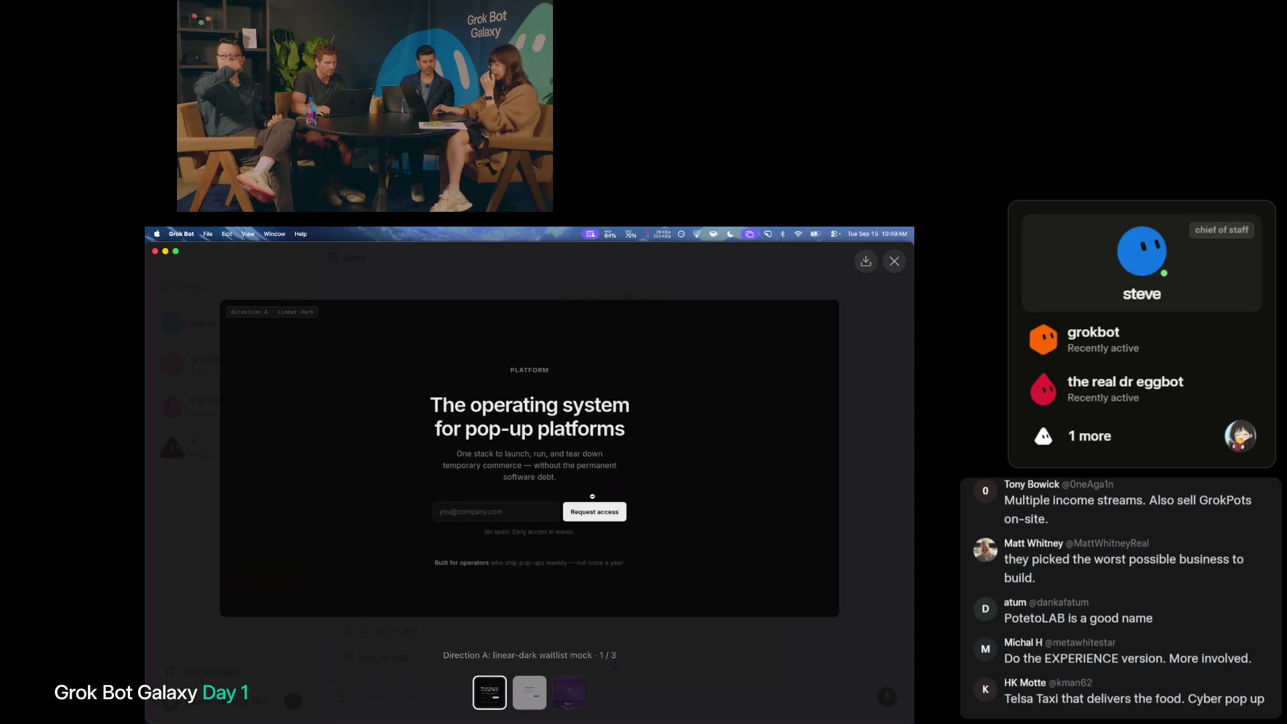Open the Window menu
Screen dimensions: 1287x724
click(274, 234)
